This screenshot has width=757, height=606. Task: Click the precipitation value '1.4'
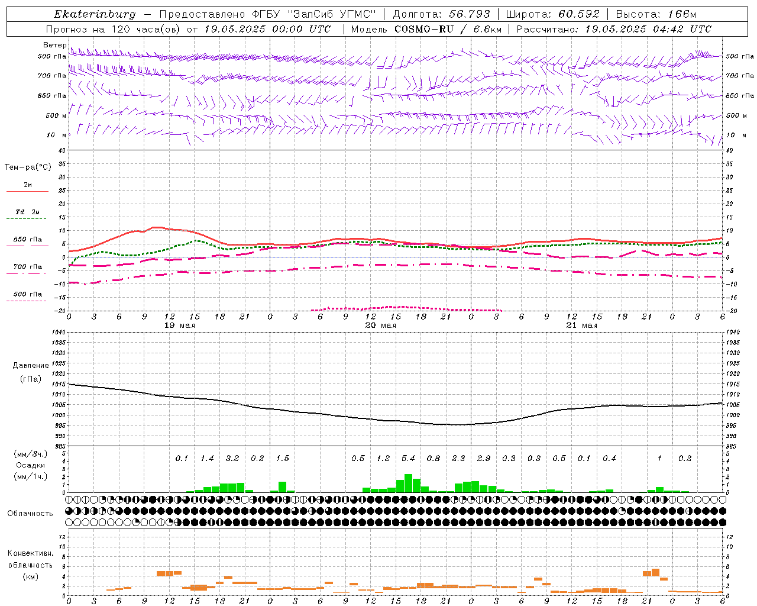[207, 459]
